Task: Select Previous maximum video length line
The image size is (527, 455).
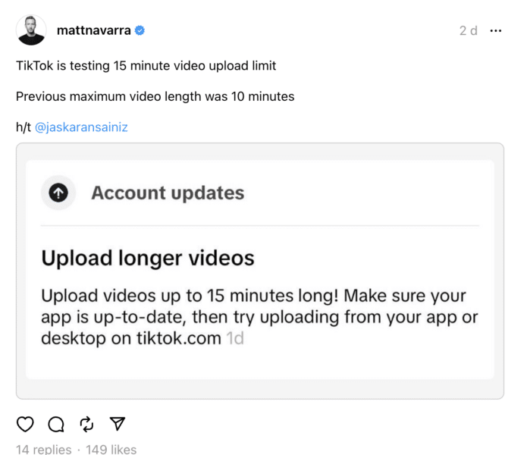Action: 155,96
